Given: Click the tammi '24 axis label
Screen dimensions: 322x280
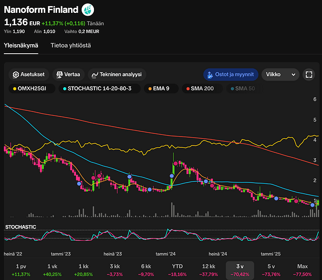Looking at the screenshot, I should pos(165,254).
